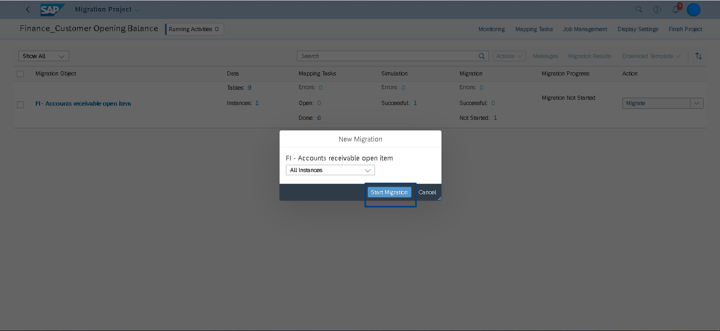Image resolution: width=720 pixels, height=331 pixels.
Task: Click Start Migration button
Action: tap(389, 192)
